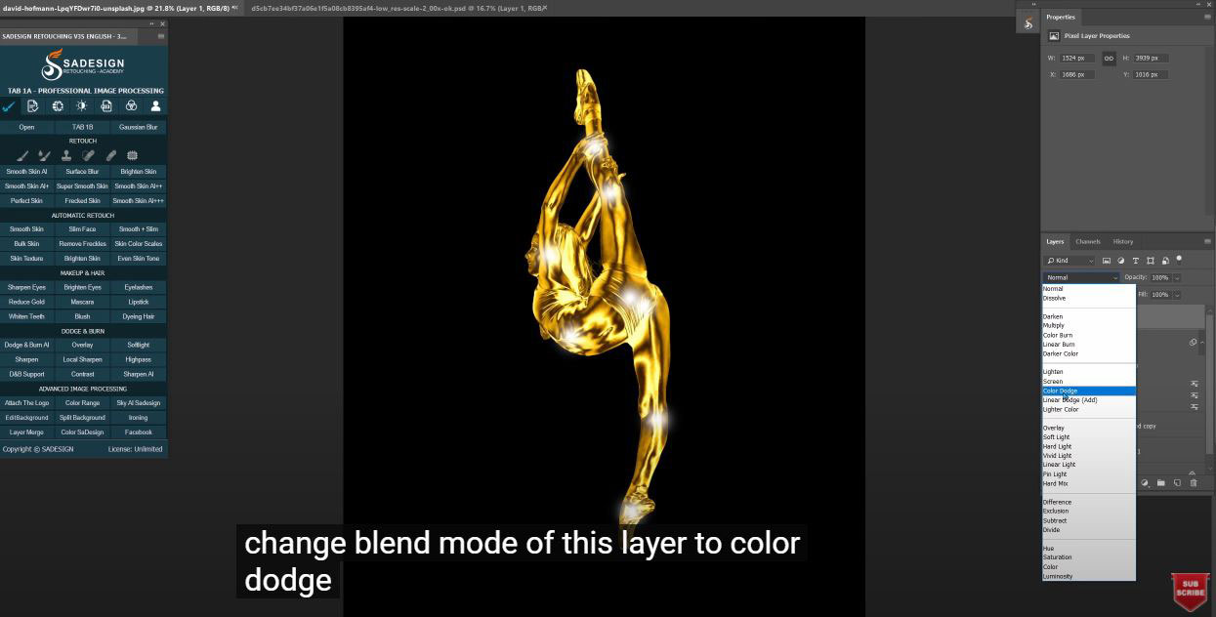Click the Gaussian Blur button
Screen dimensions: 1216x617
click(x=139, y=127)
